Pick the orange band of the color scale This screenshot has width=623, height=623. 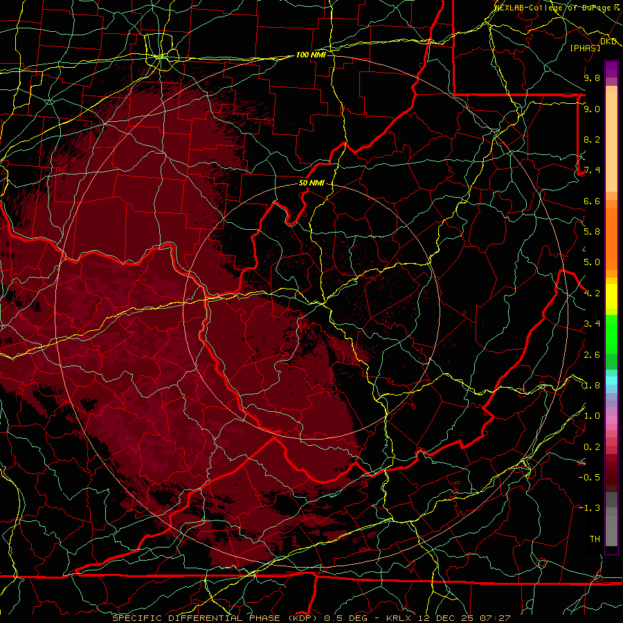click(x=611, y=235)
